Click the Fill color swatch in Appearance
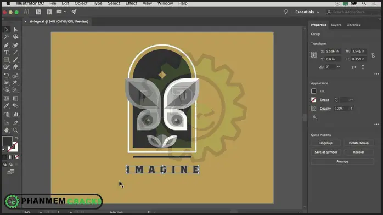The height and width of the screenshot is (215, 383). coord(314,91)
